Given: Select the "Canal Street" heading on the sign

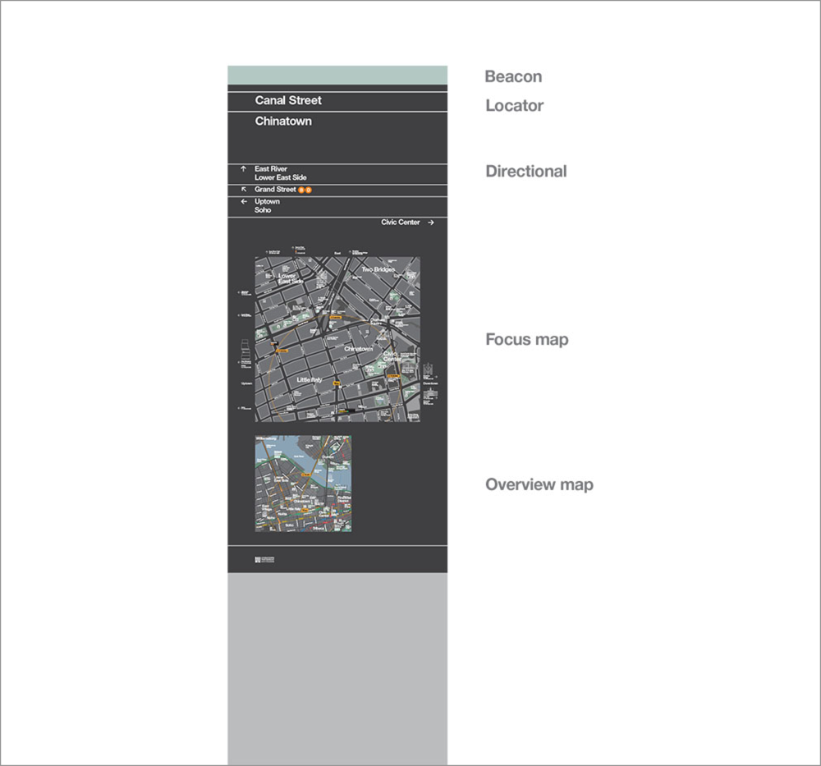Looking at the screenshot, I should point(288,100).
